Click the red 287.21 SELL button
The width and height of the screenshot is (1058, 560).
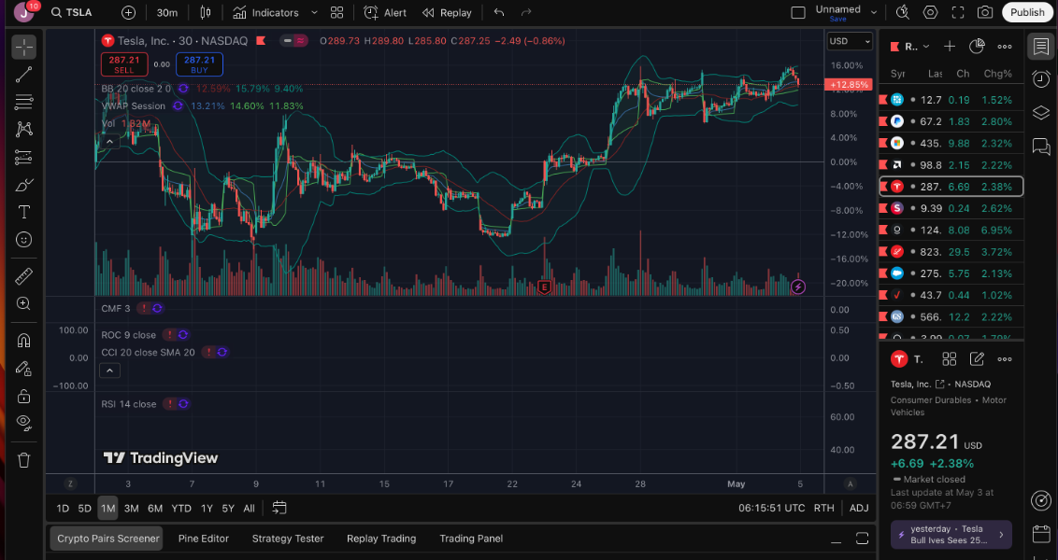[x=124, y=64]
